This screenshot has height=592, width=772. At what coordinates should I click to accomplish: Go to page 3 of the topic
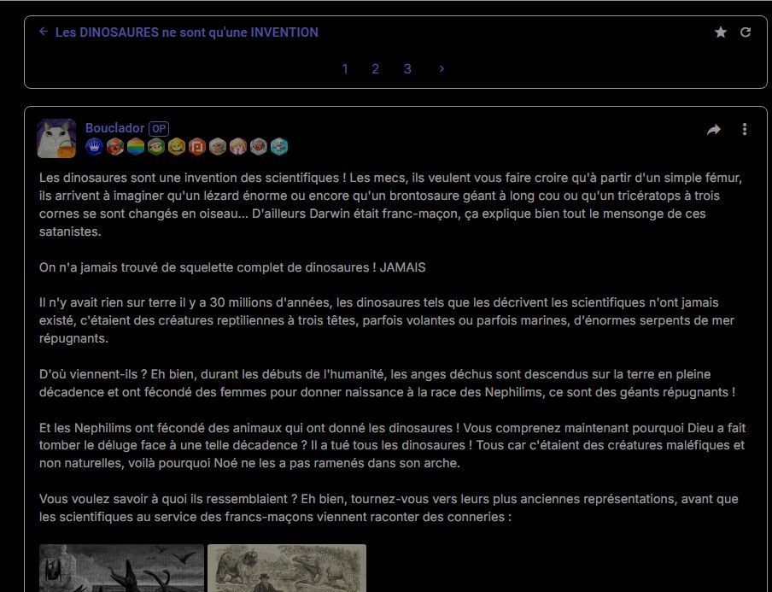coord(407,69)
